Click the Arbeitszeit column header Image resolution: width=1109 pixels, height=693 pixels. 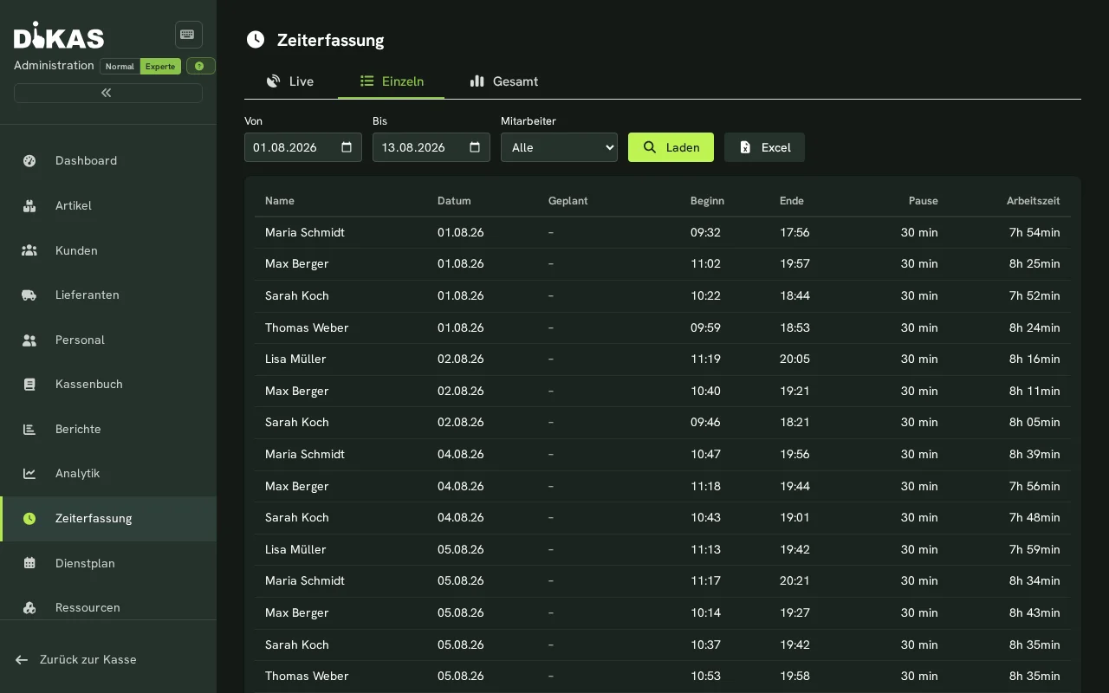[x=1033, y=201]
